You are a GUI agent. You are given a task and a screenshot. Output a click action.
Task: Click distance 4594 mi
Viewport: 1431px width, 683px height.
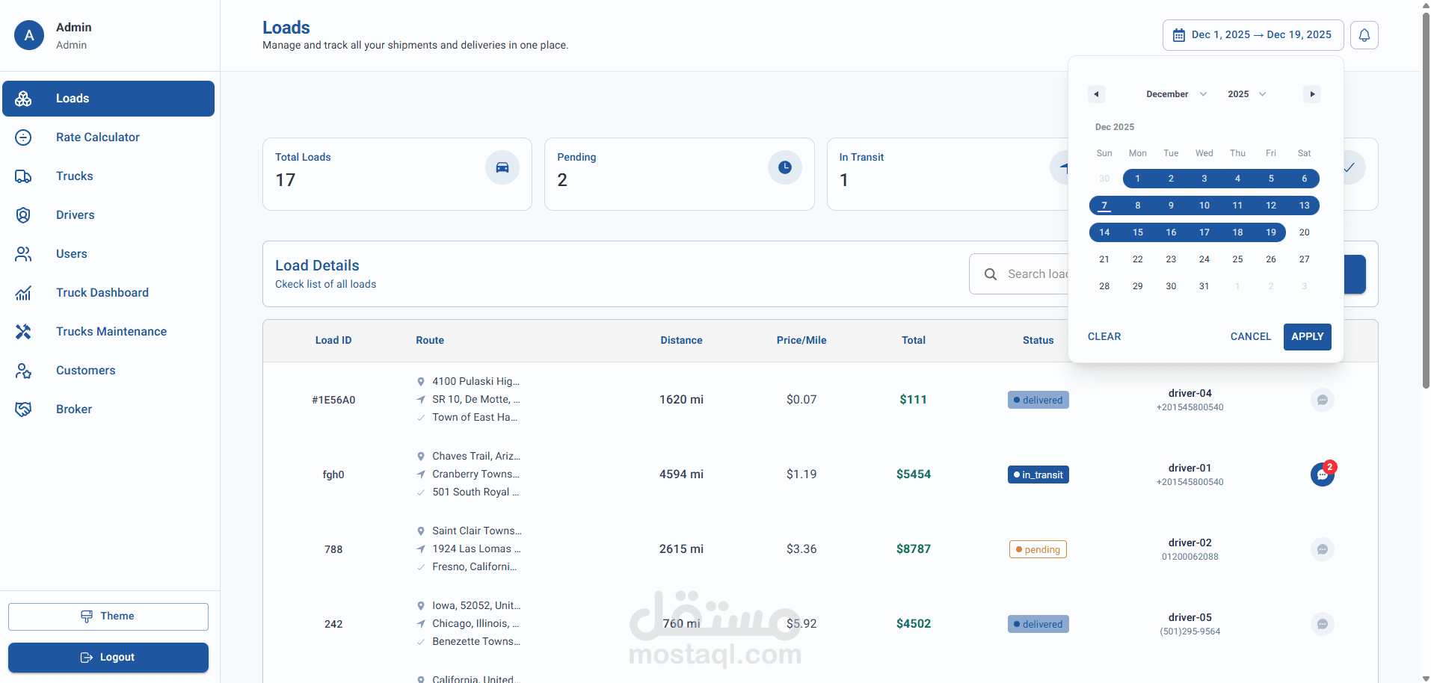pyautogui.click(x=681, y=475)
